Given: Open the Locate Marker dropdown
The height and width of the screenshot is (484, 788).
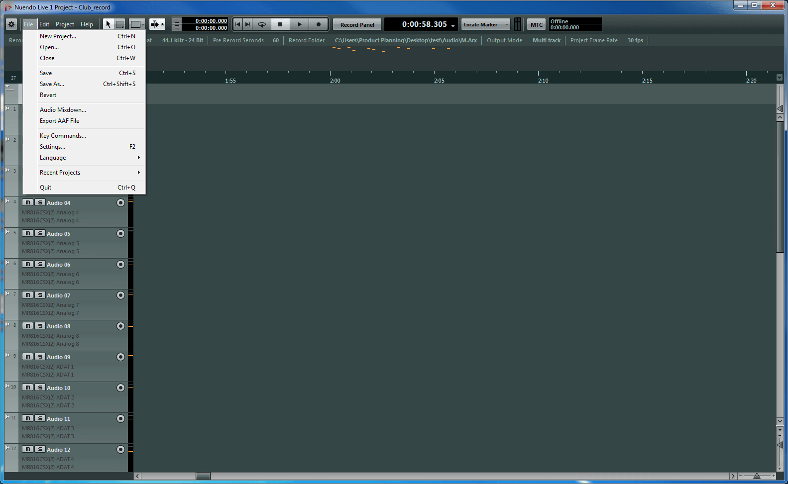Looking at the screenshot, I should coord(485,24).
